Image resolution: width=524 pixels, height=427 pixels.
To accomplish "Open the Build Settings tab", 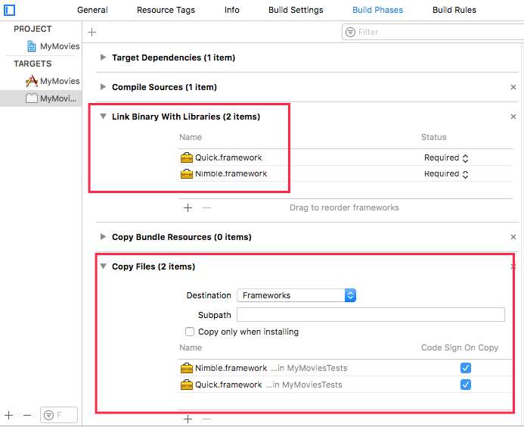I will [296, 10].
